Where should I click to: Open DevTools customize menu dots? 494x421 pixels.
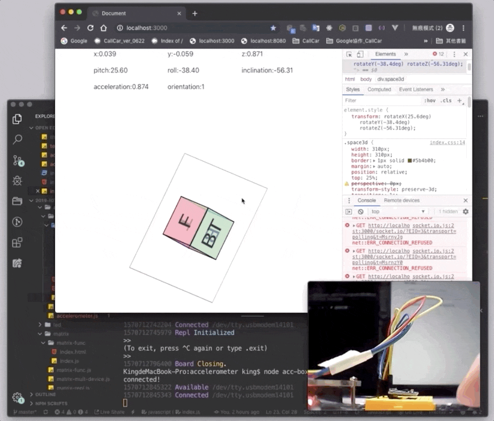point(454,54)
